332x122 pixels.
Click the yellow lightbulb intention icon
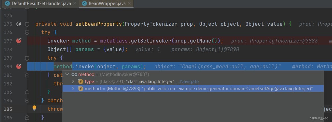point(34,108)
